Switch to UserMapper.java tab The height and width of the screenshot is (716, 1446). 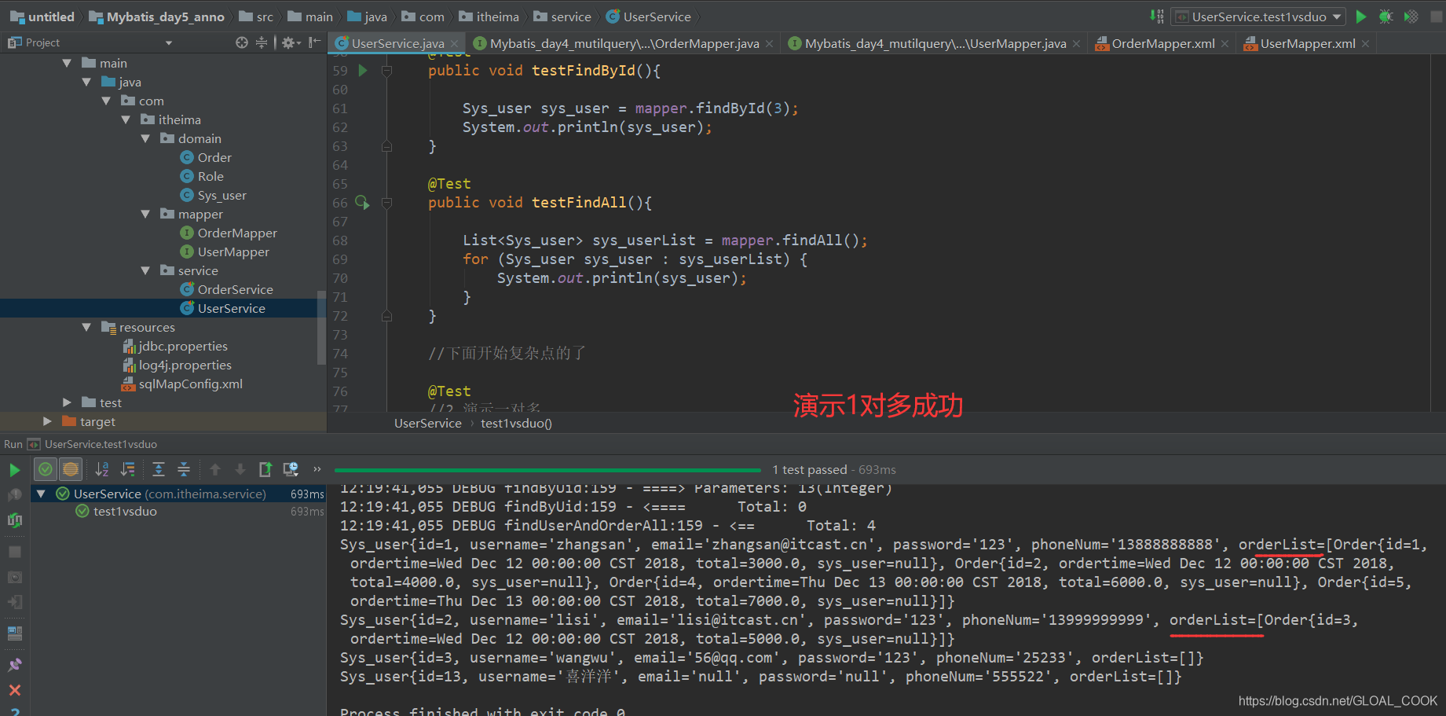935,43
